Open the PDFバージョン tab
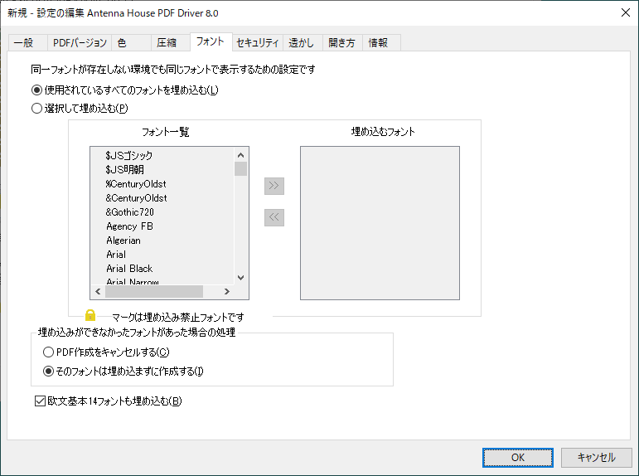This screenshot has width=639, height=476. coord(80,43)
